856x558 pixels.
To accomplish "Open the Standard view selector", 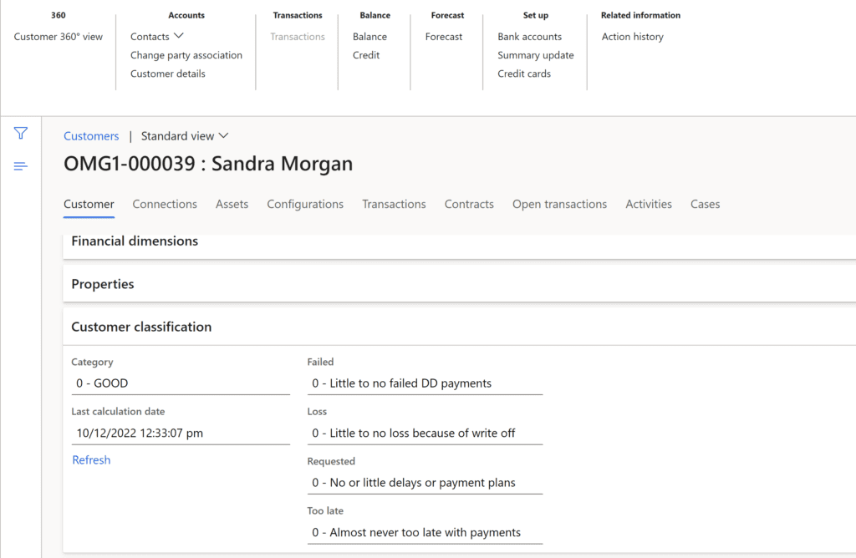I will 185,136.
